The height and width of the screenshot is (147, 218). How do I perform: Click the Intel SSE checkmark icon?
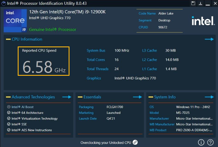(x=9, y=124)
